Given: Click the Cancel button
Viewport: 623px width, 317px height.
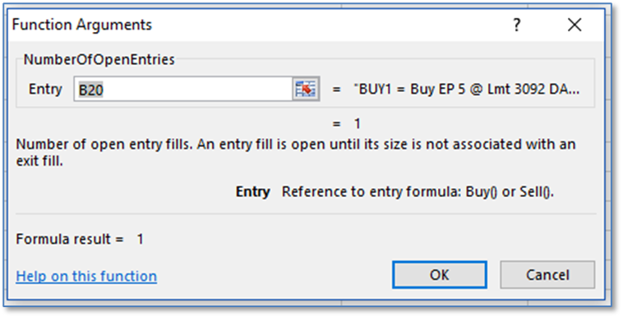Looking at the screenshot, I should point(547,275).
